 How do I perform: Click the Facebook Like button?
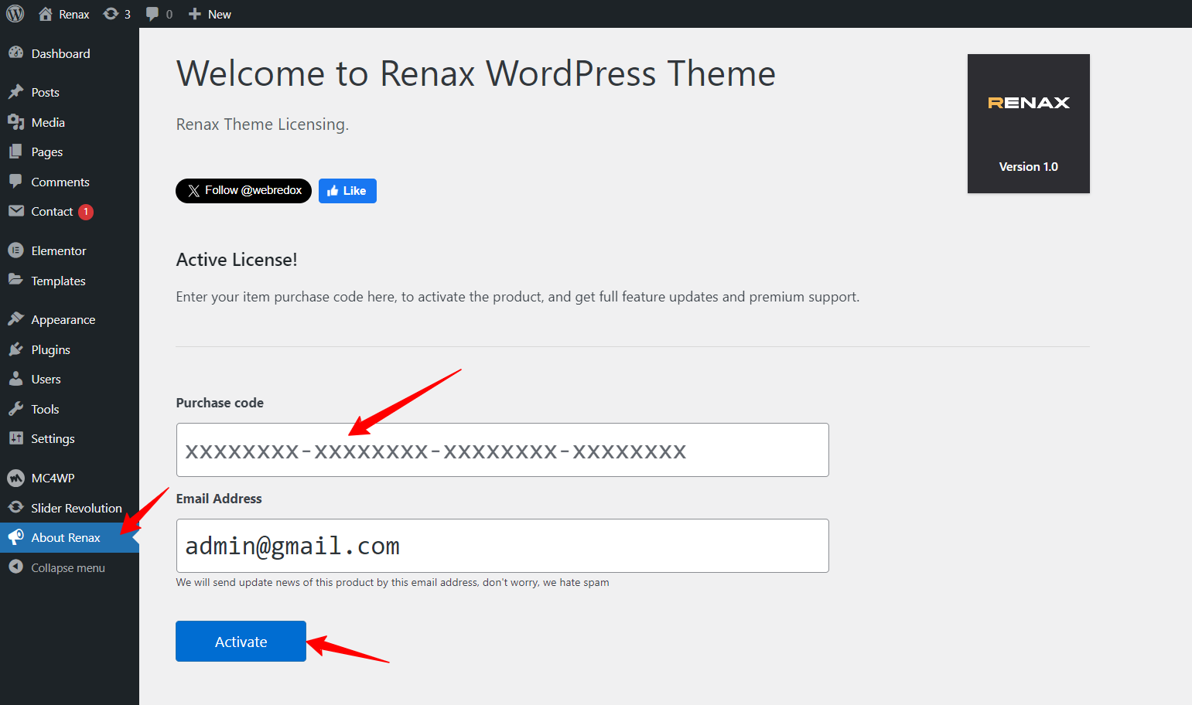click(x=347, y=191)
